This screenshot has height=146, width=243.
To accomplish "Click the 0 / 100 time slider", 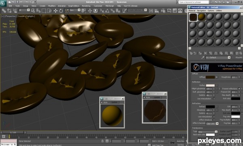I will (x=13, y=132).
